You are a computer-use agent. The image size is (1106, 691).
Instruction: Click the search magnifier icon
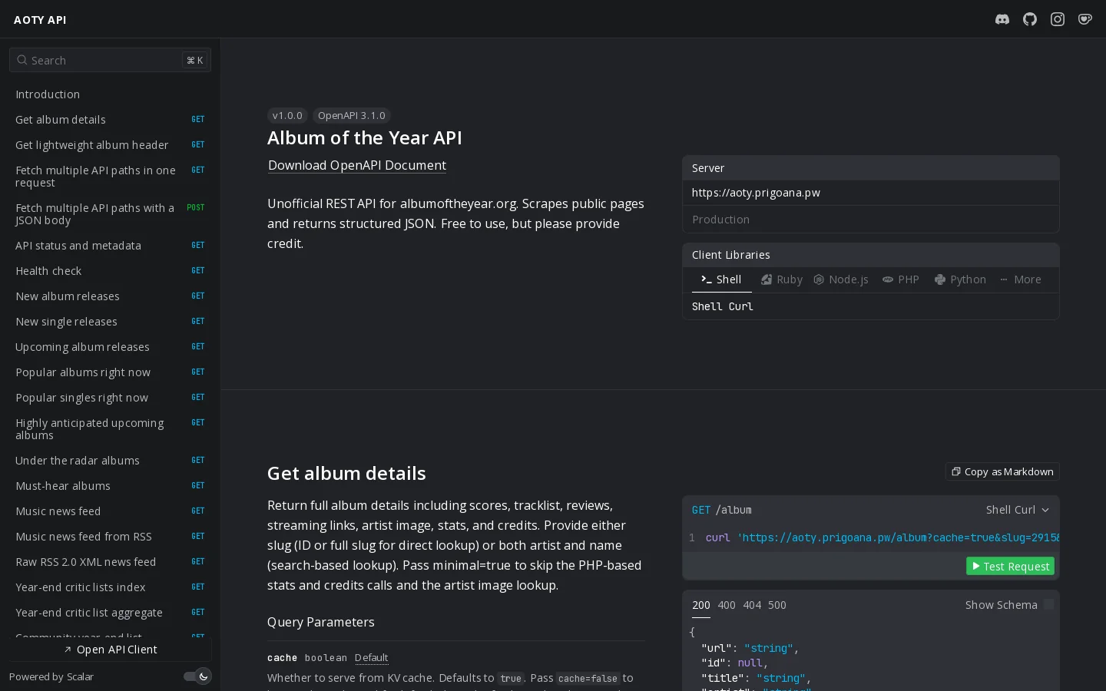22,60
